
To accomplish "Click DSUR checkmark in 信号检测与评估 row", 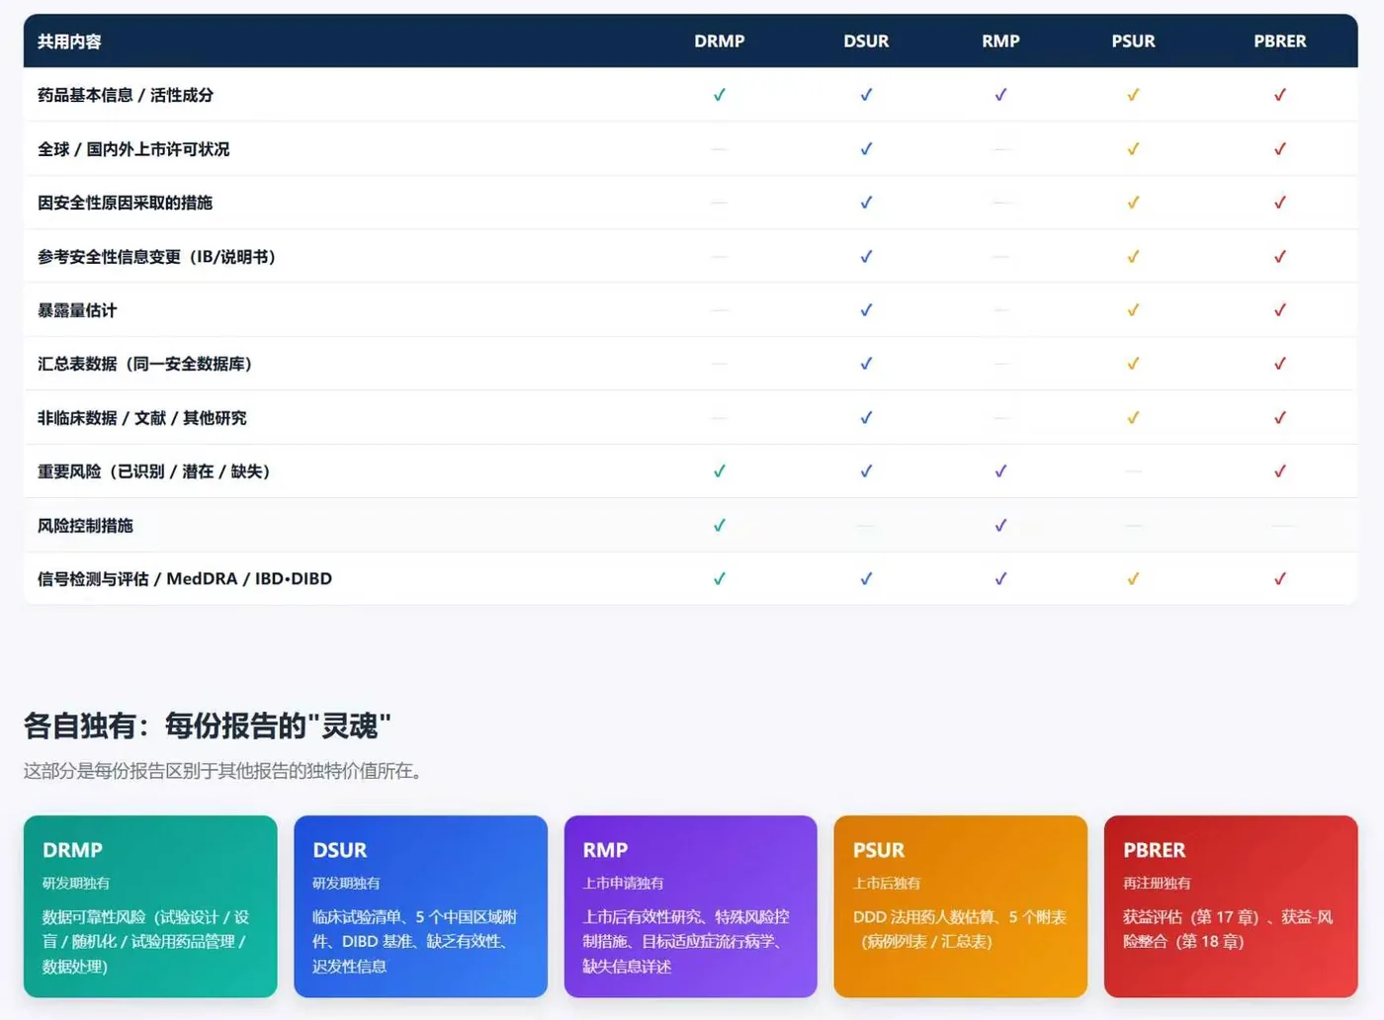I will pyautogui.click(x=866, y=579).
